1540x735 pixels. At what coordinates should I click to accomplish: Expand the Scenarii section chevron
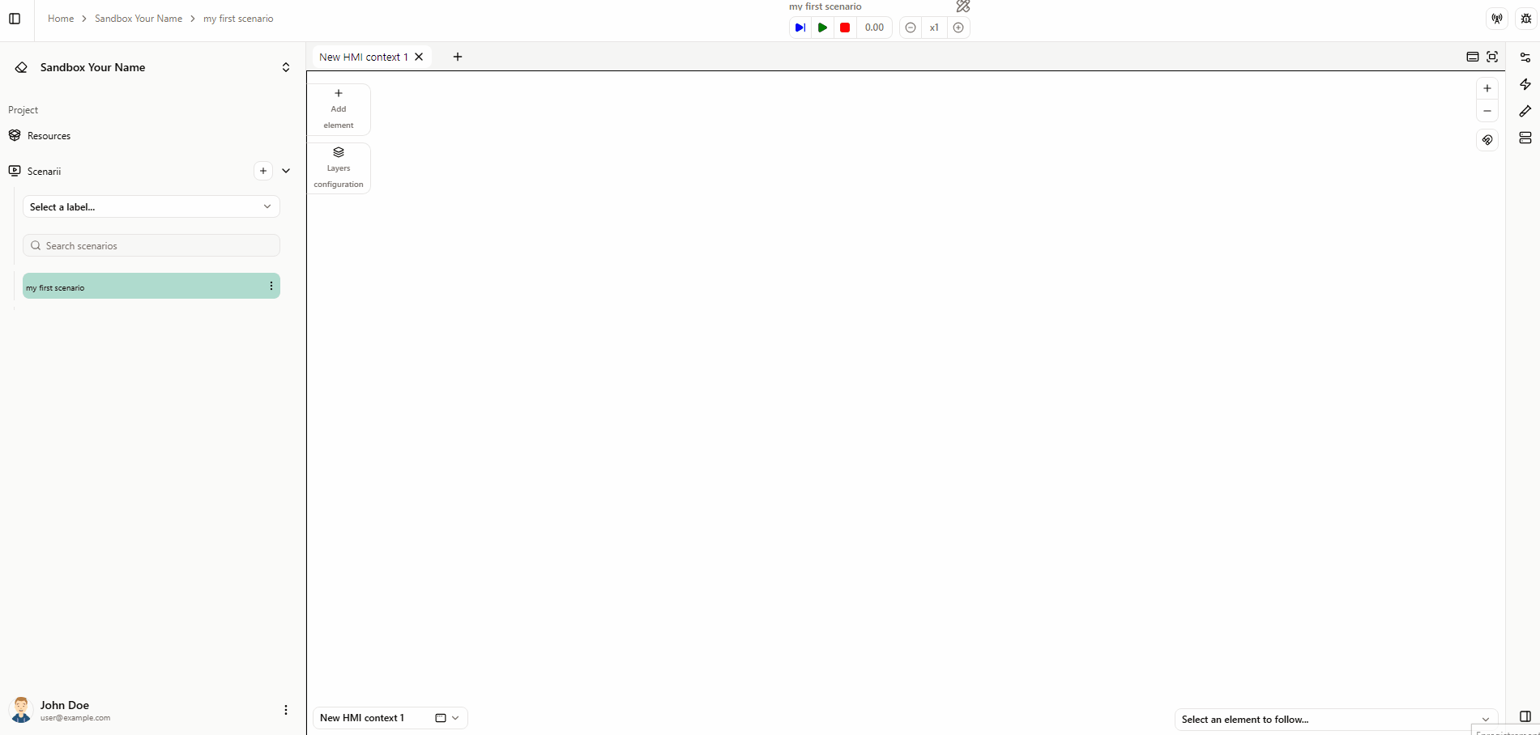click(286, 171)
